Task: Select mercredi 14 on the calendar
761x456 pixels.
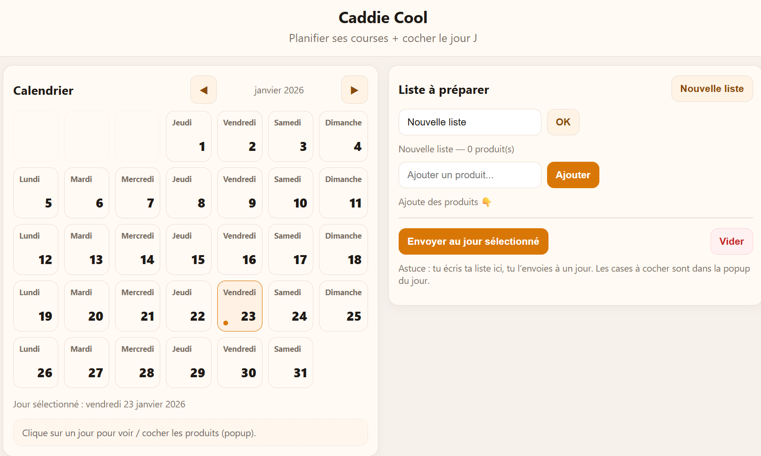Action: pos(137,249)
